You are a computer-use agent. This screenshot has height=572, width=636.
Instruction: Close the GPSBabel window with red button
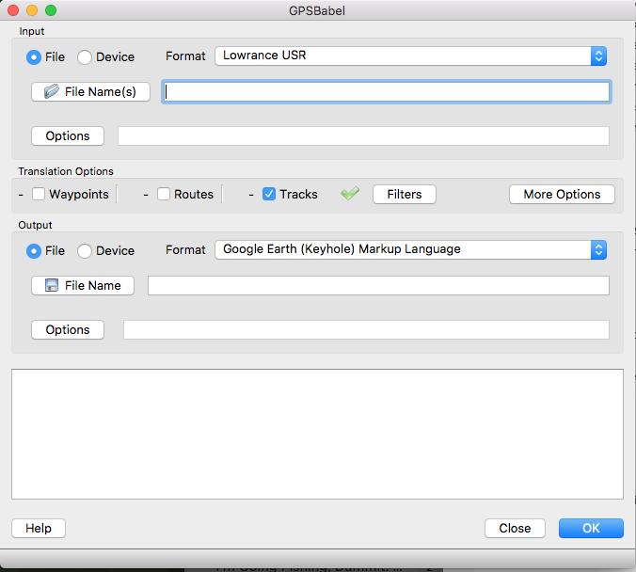point(13,10)
